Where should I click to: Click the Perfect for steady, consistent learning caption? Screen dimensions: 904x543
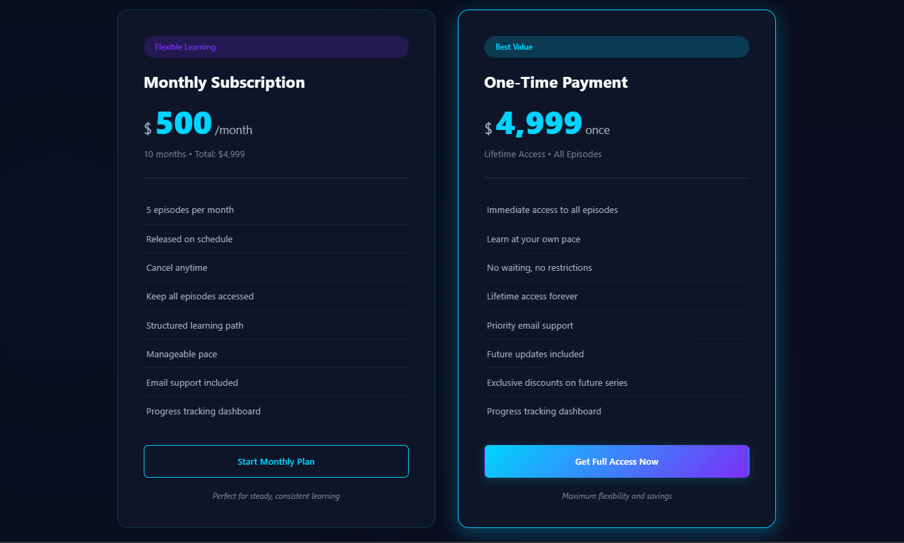point(276,495)
